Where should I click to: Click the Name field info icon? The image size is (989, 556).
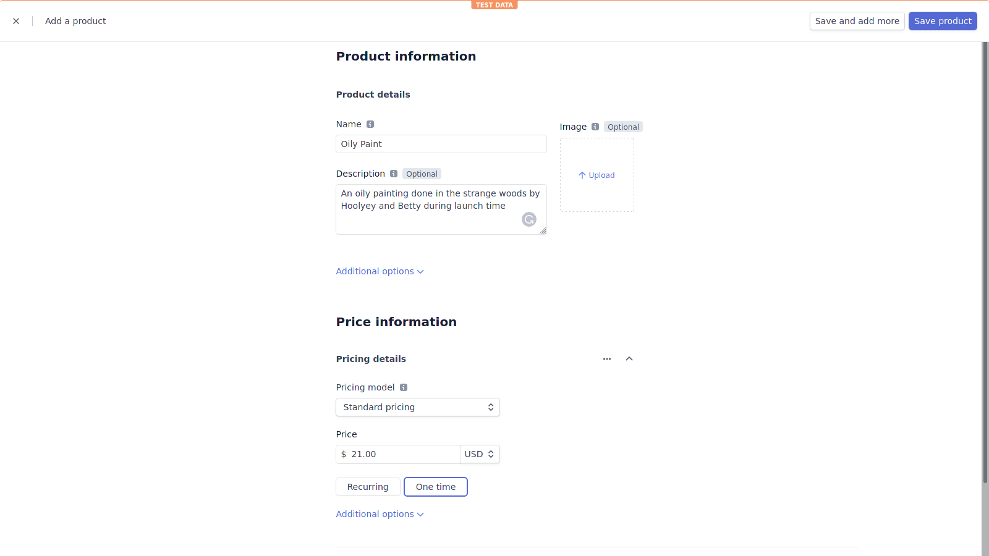click(370, 124)
